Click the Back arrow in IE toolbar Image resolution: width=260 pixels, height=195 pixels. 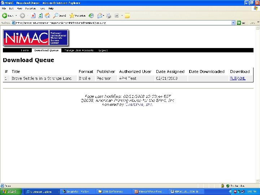5,16
